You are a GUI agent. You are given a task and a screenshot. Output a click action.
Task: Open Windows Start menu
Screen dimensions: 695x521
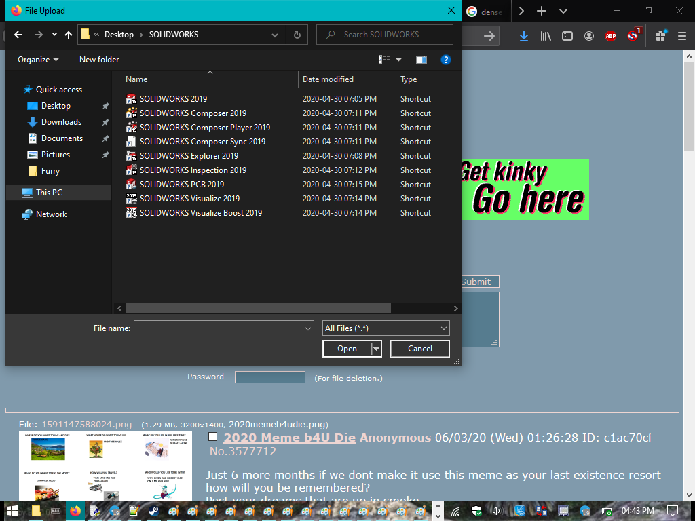[x=12, y=511]
